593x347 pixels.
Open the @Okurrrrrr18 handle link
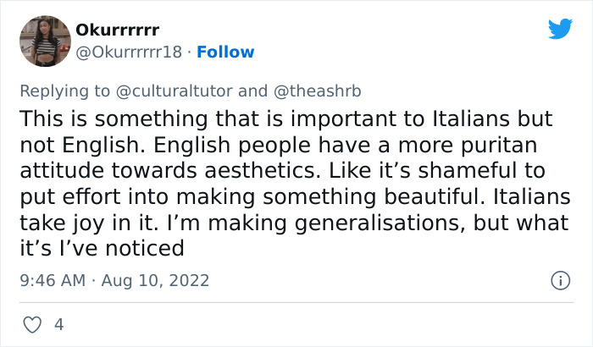[129, 52]
